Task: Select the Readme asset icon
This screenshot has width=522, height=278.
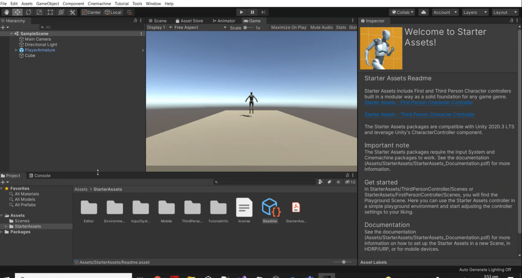Action: point(271,207)
